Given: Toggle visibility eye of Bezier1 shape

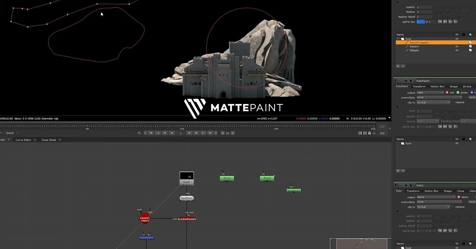Looking at the screenshot, I should pyautogui.click(x=457, y=46).
